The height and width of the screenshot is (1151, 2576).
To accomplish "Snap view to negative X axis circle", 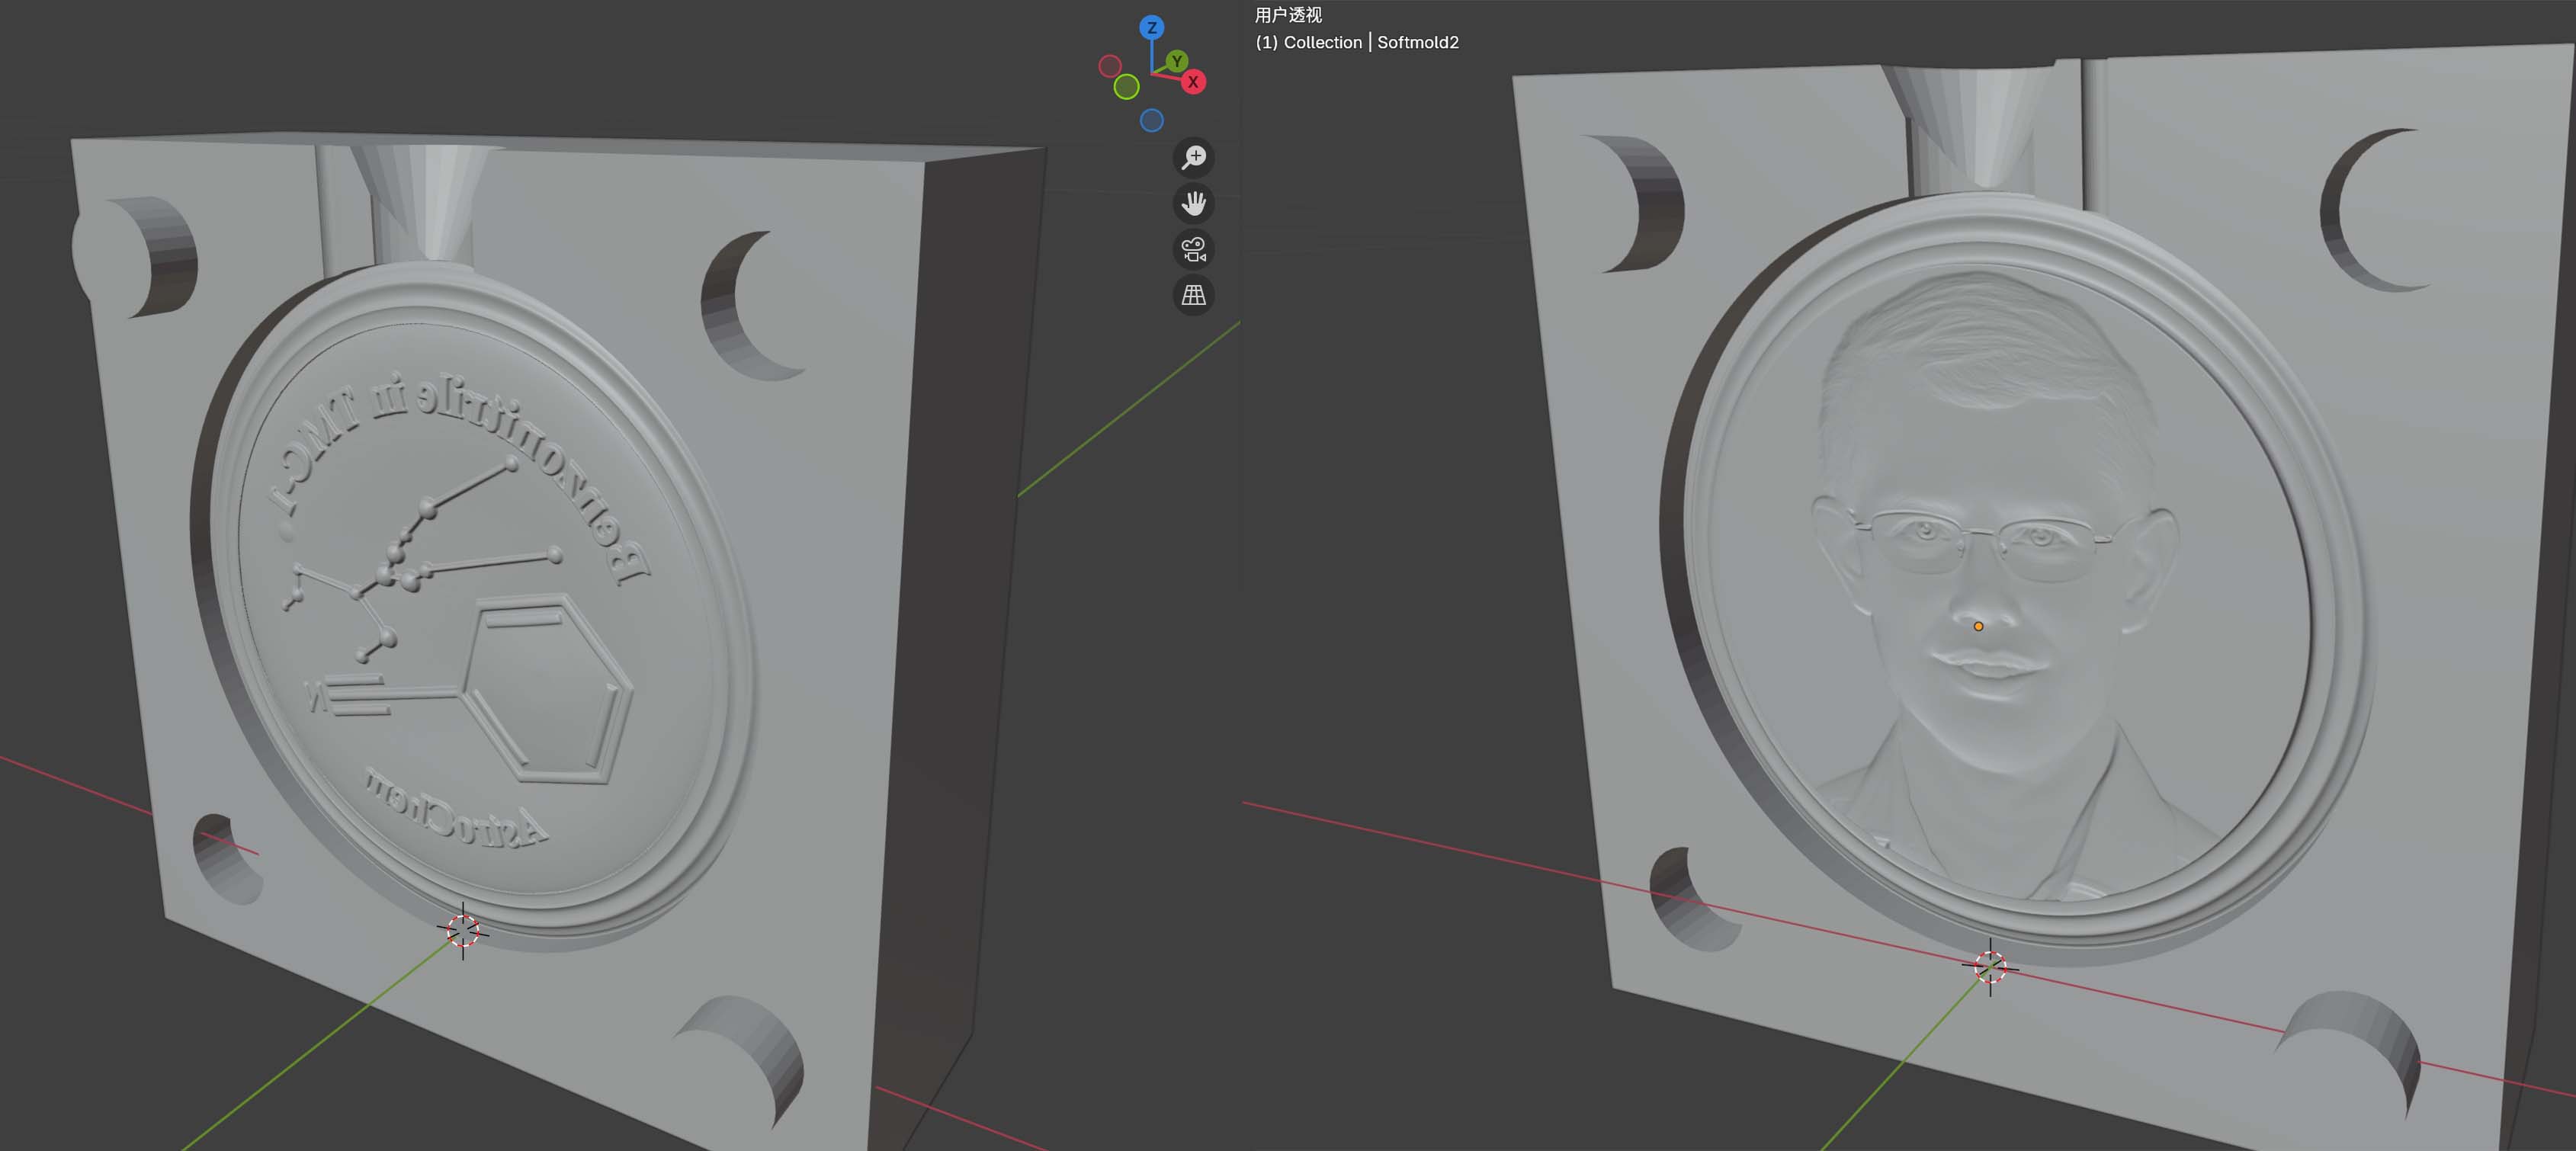I will tap(1109, 66).
